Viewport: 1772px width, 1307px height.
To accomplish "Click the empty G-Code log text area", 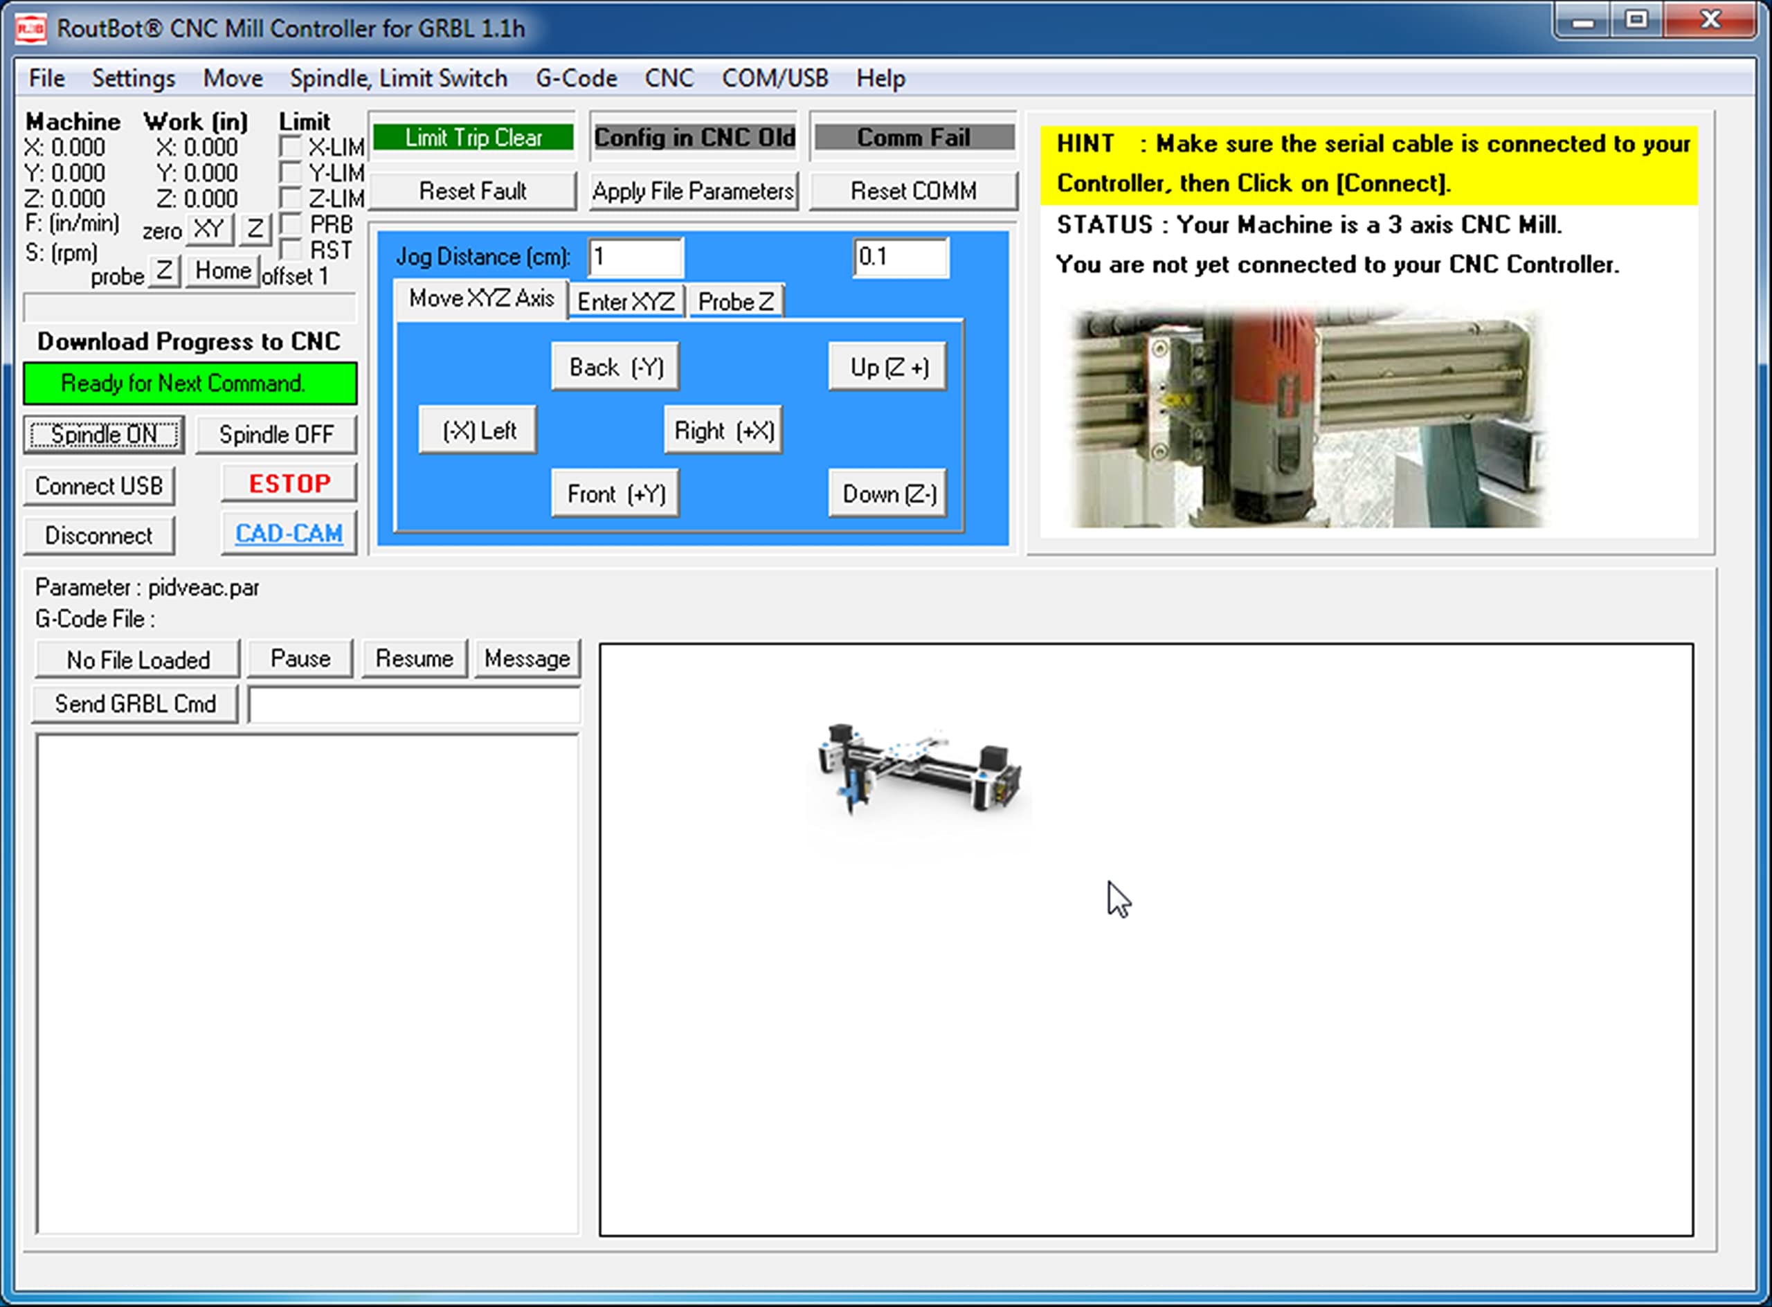I will coord(307,984).
